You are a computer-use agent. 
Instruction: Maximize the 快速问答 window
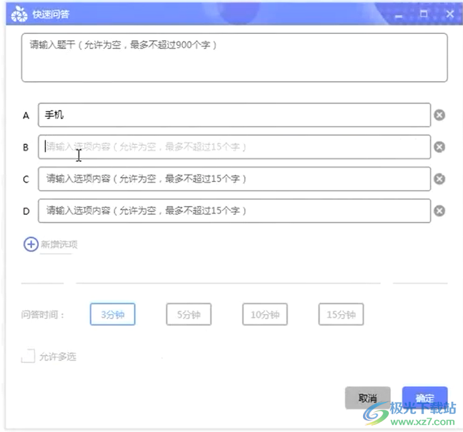click(x=424, y=14)
